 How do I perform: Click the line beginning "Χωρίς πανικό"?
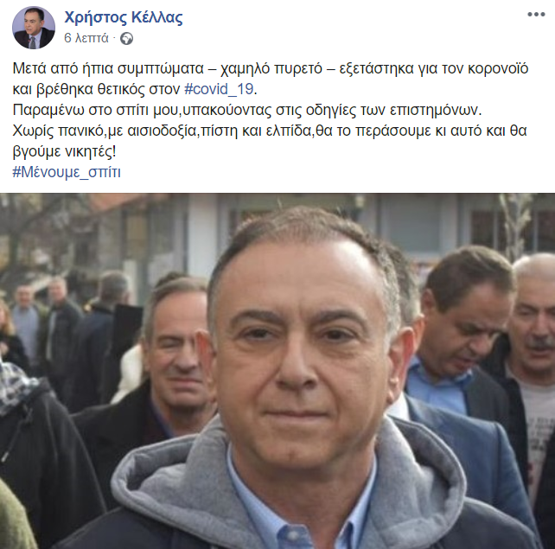pos(270,131)
